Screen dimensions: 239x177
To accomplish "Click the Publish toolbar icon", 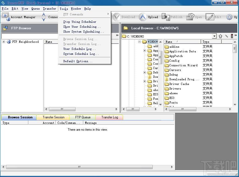I will (x=166, y=17).
